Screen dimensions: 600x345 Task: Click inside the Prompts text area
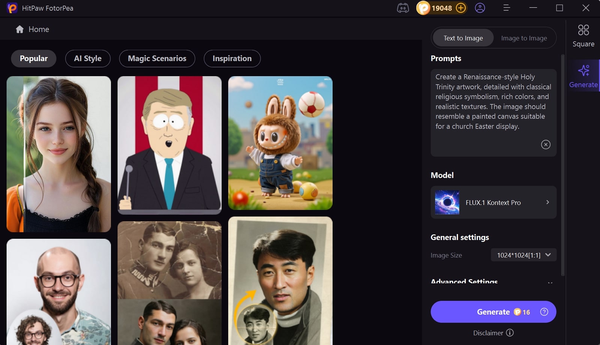click(493, 112)
